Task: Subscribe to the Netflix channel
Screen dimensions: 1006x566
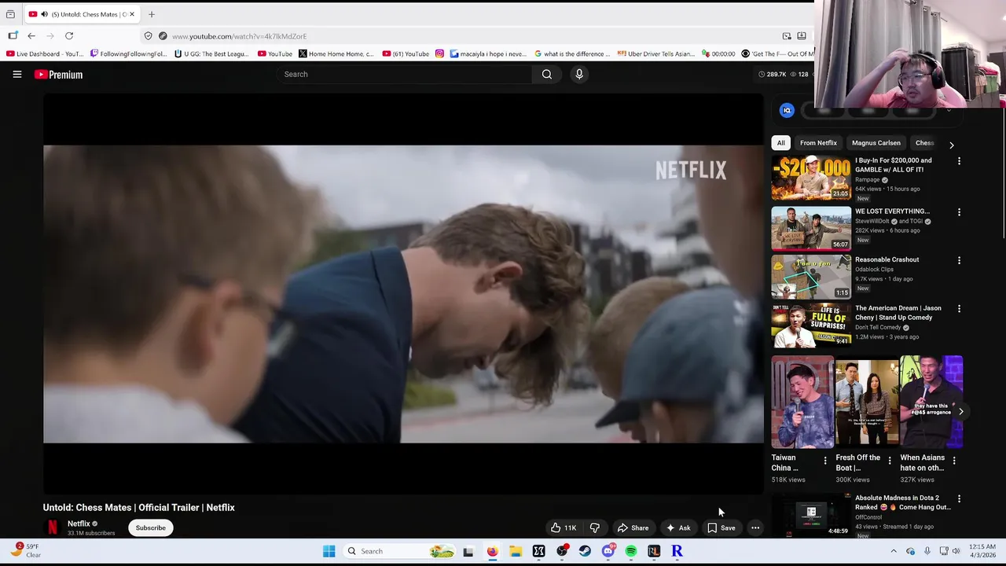Action: point(150,528)
